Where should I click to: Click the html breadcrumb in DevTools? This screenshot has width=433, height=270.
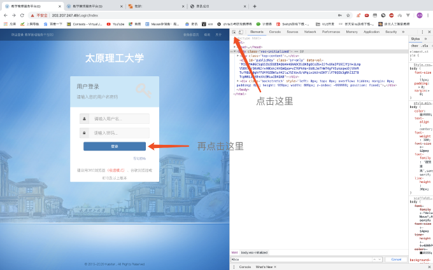[x=234, y=253]
